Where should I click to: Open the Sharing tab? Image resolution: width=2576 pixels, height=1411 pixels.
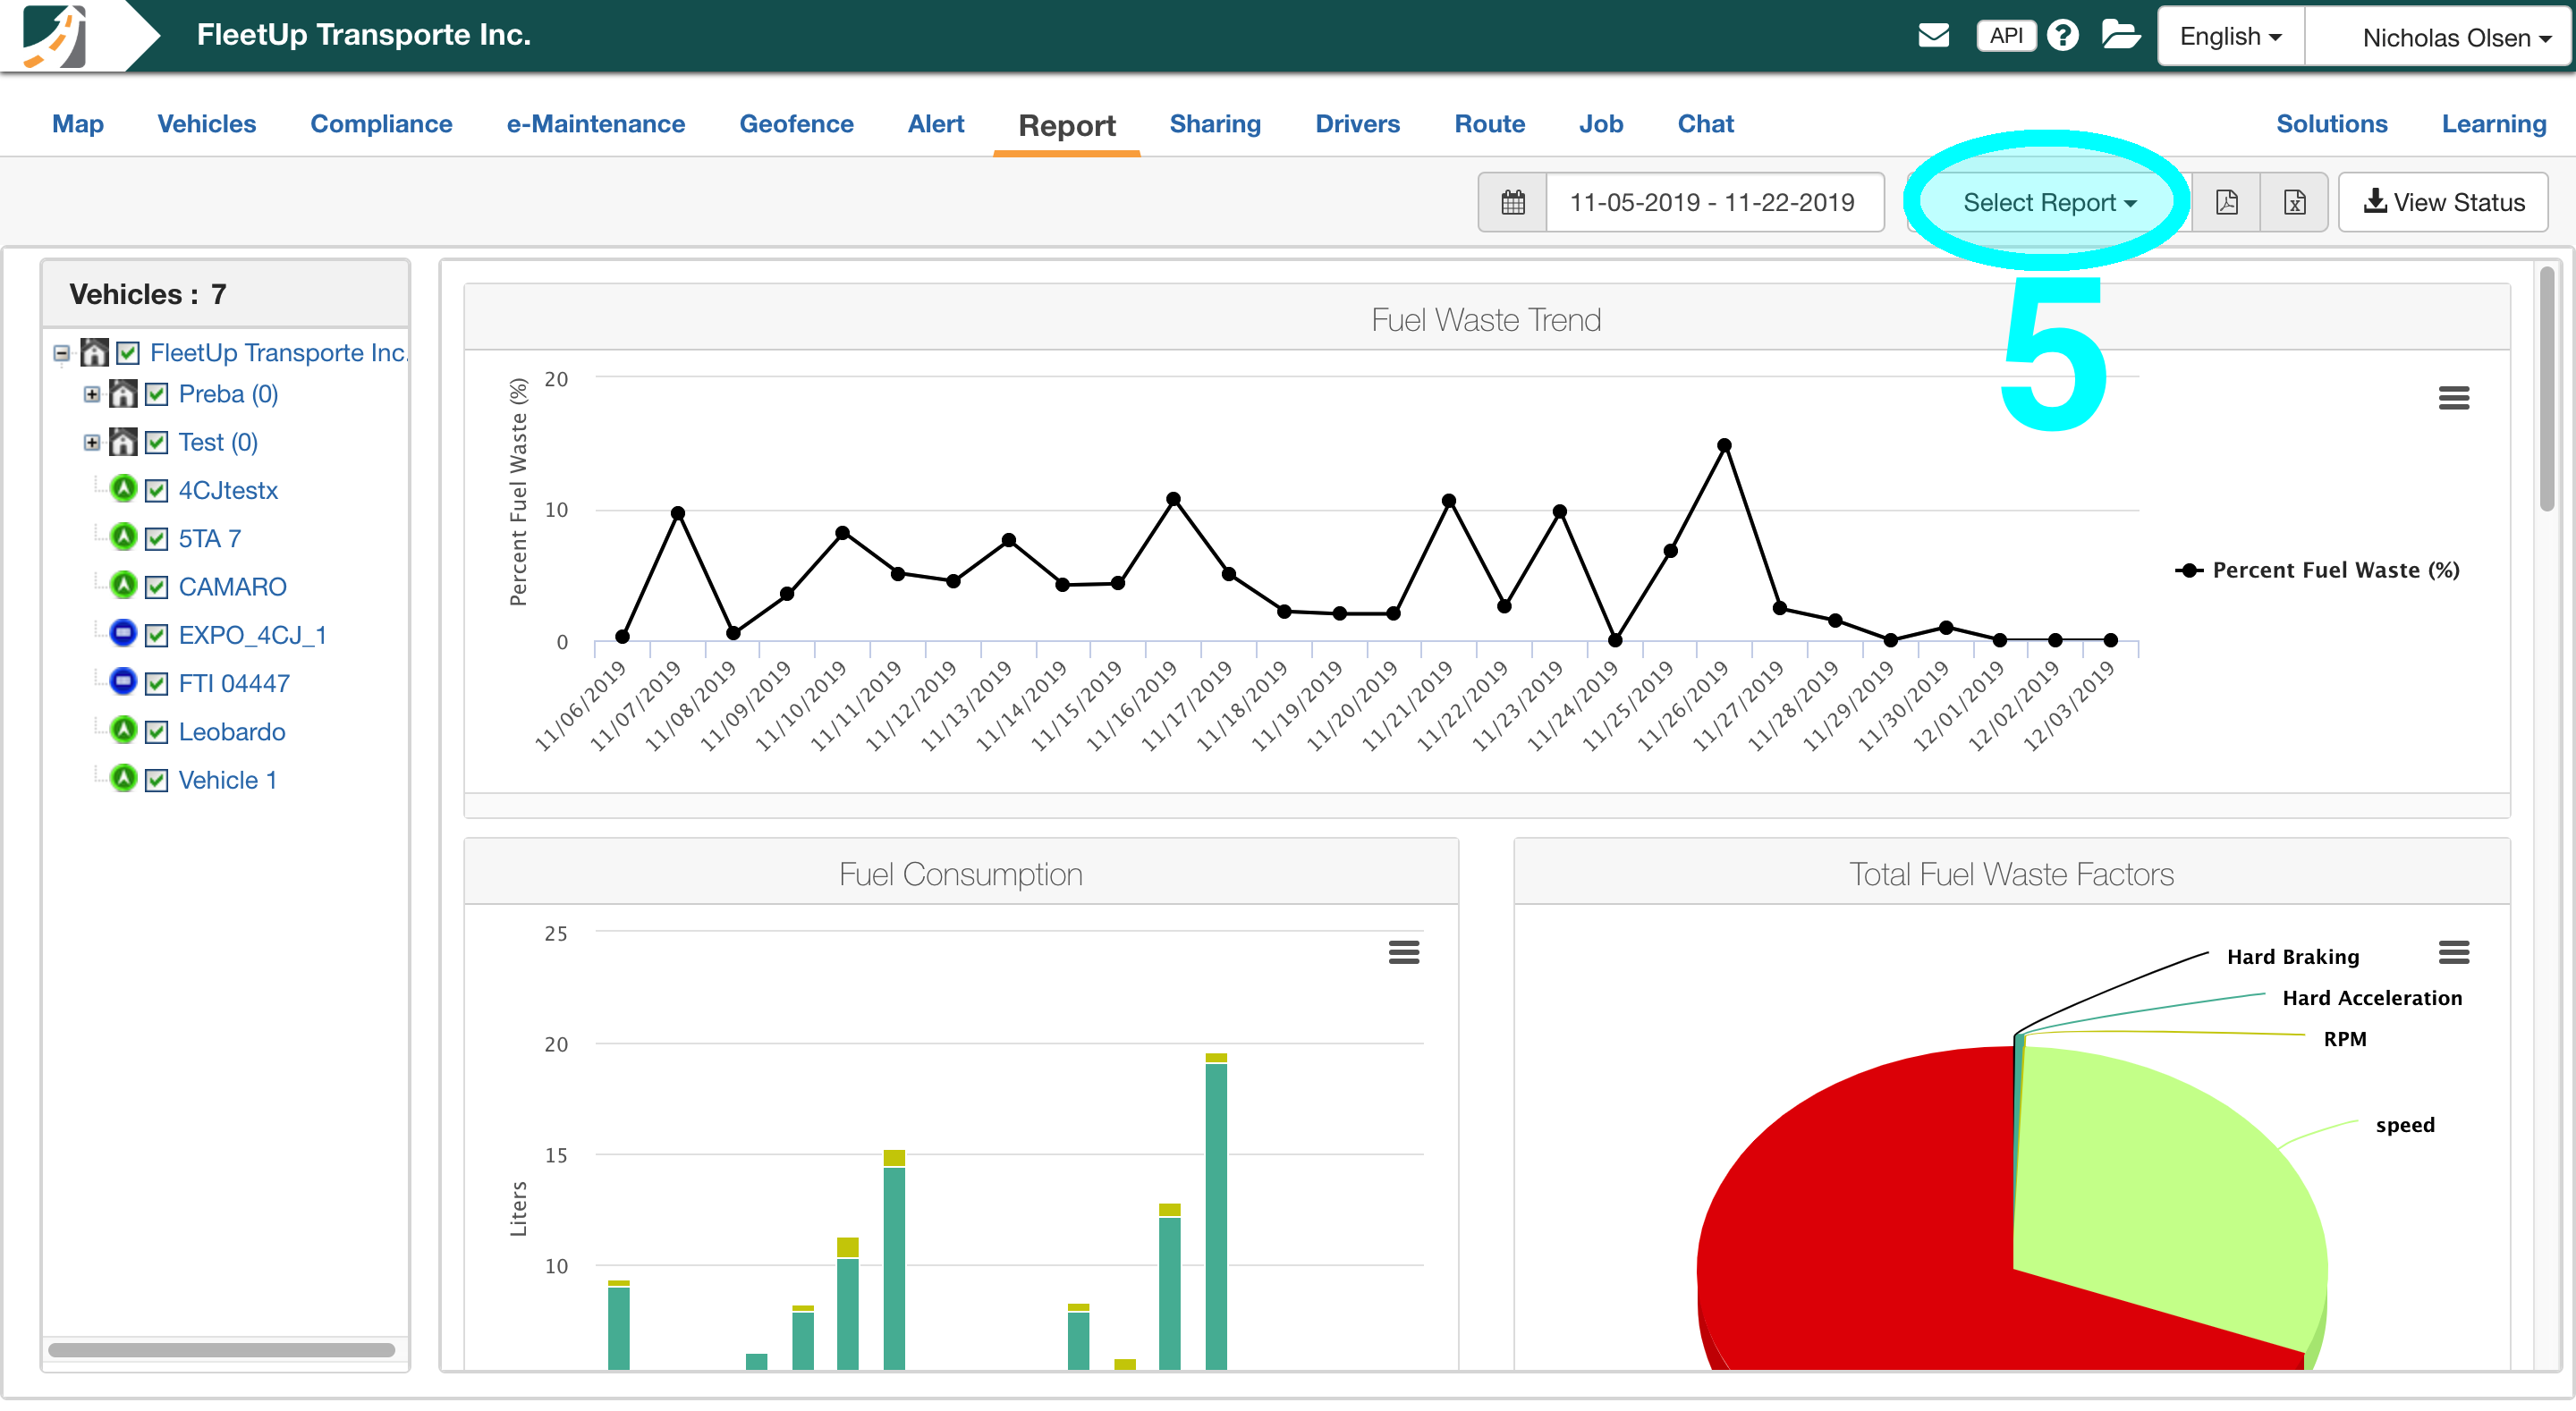pos(1215,123)
